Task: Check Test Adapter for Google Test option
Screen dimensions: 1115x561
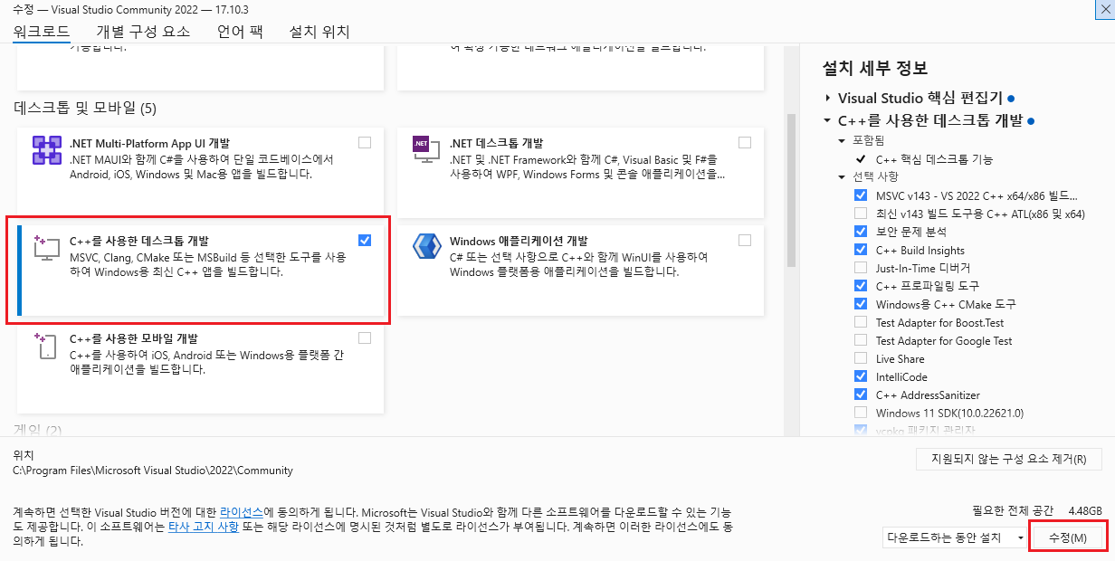Action: click(860, 340)
